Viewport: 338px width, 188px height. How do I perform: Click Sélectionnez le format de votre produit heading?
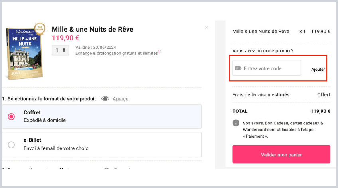52,99
